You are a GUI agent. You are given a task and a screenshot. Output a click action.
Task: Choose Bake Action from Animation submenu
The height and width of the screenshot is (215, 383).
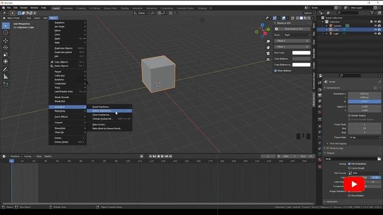pos(110,125)
